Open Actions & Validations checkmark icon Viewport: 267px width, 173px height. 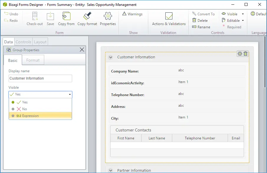(169, 16)
